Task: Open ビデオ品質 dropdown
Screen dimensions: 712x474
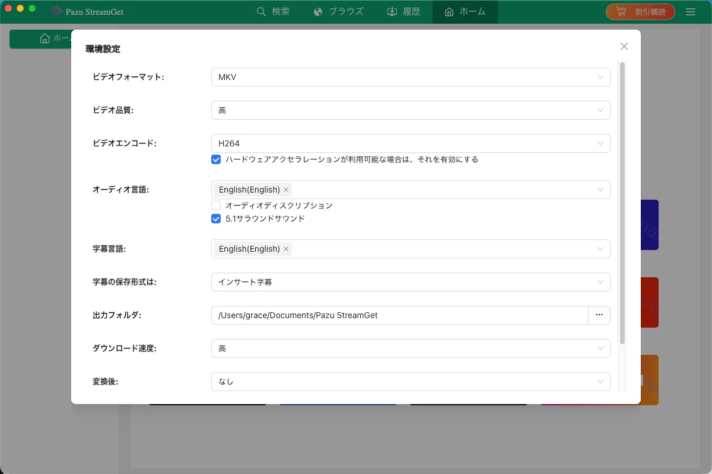Action: coord(411,110)
